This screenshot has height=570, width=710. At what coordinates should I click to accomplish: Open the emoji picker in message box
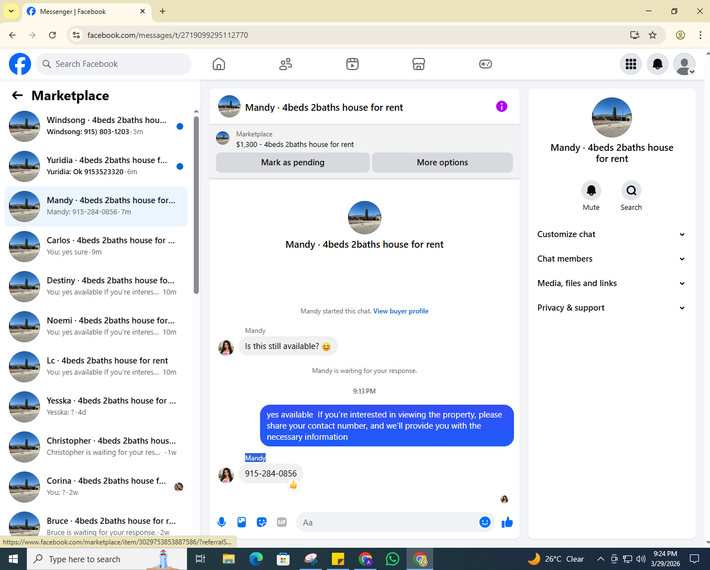(x=485, y=522)
